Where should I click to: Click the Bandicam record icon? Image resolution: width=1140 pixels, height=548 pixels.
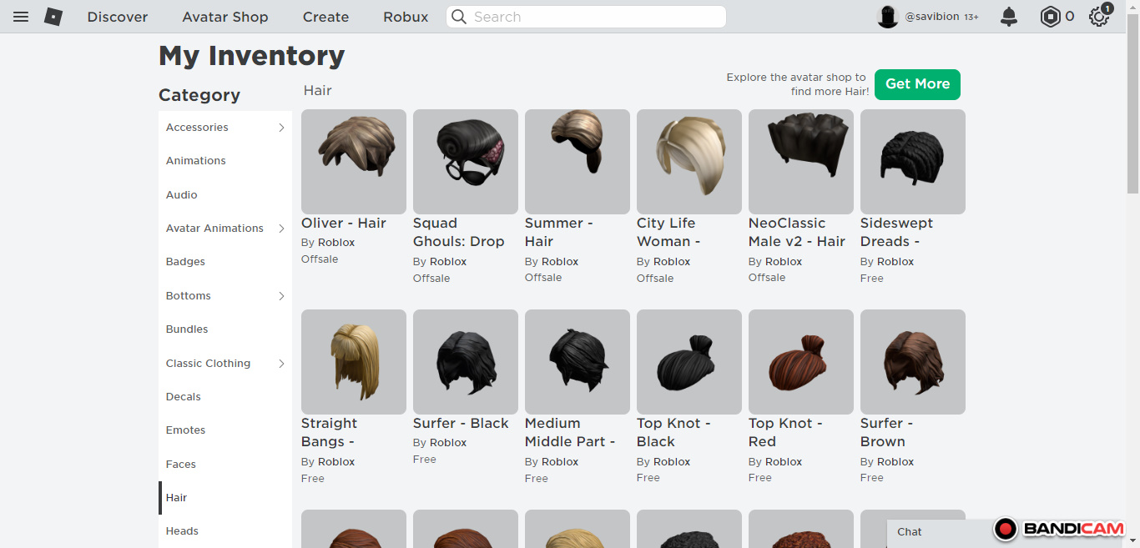(x=1006, y=529)
